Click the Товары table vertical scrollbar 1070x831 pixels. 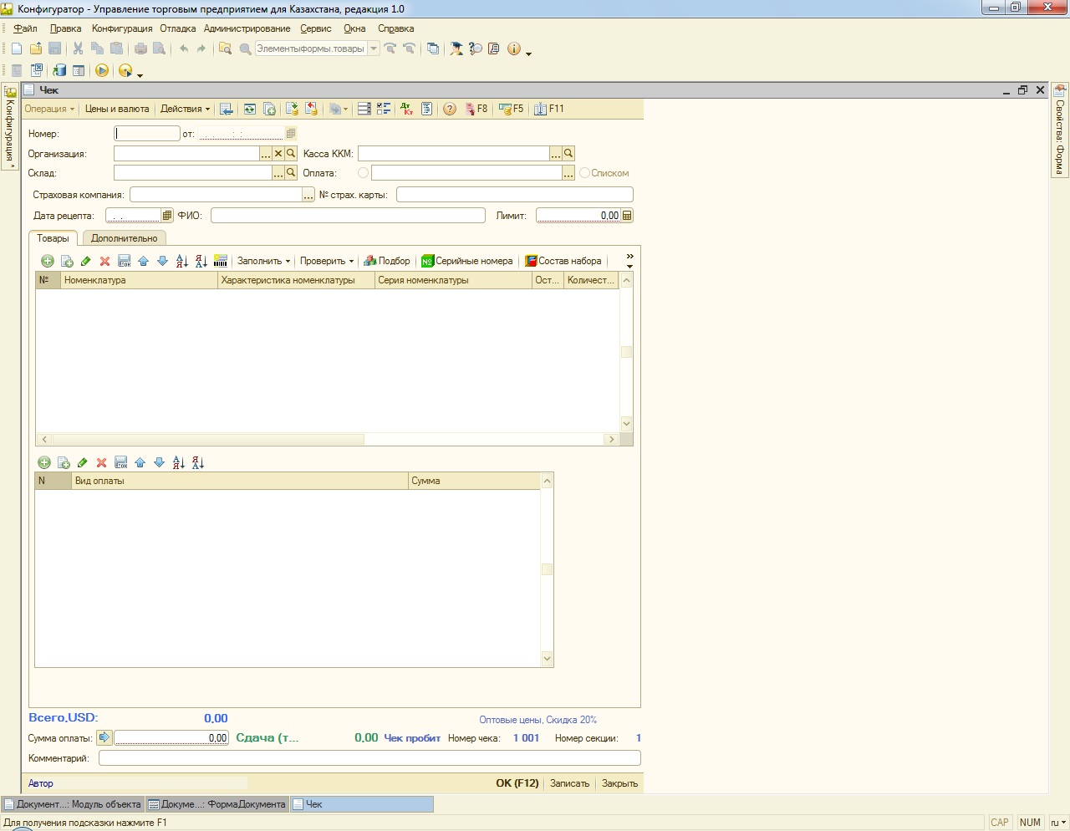[x=626, y=352]
